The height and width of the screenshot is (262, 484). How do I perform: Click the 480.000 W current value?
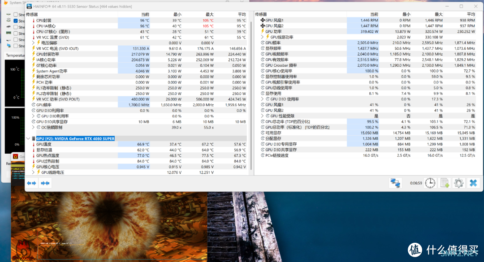[x=140, y=99]
